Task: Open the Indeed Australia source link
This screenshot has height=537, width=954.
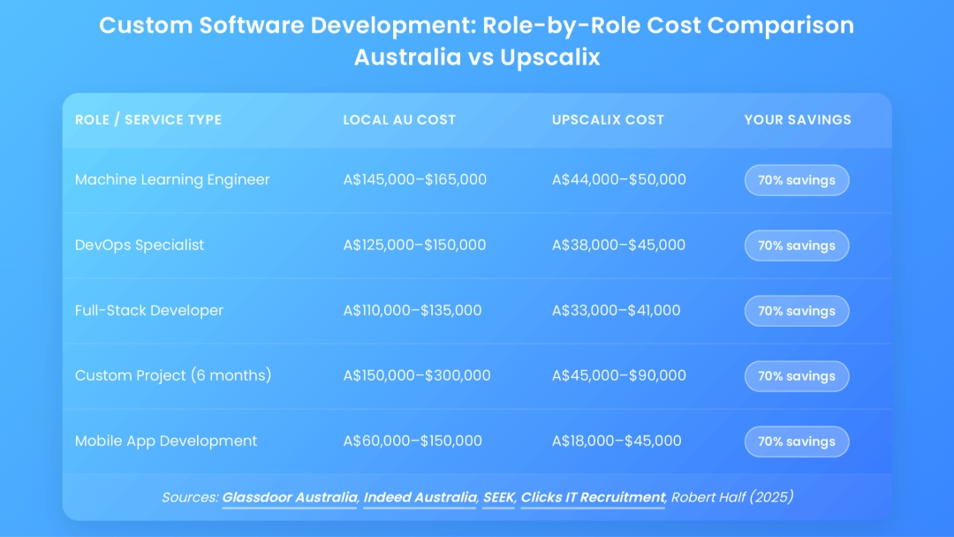Action: [x=419, y=497]
